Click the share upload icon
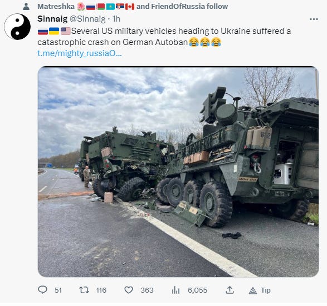The image size is (327, 306). (x=230, y=290)
